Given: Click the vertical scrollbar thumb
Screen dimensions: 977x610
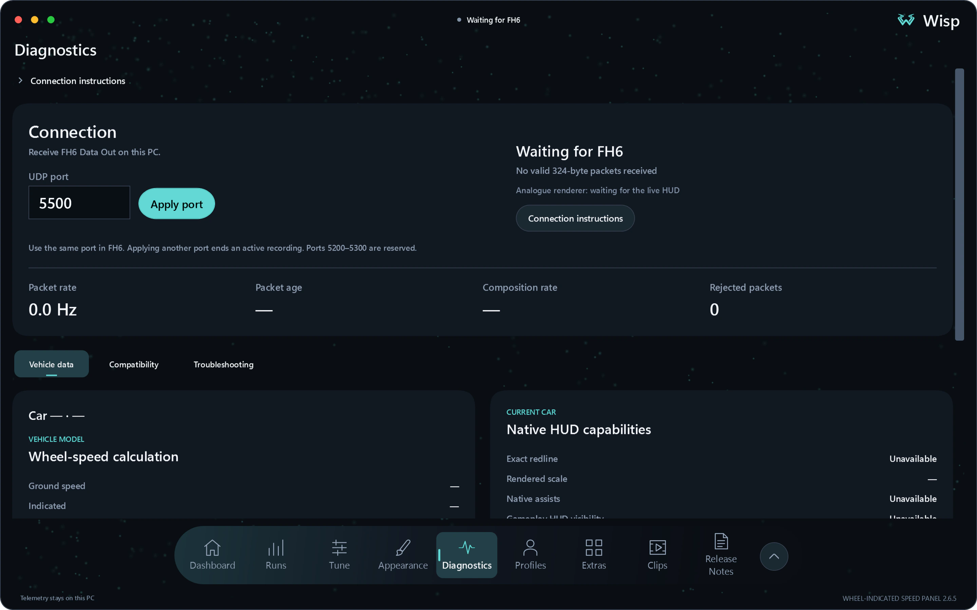Looking at the screenshot, I should click(959, 205).
